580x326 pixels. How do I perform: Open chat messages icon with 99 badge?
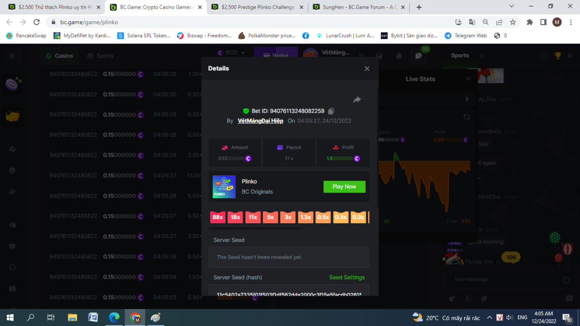419,56
